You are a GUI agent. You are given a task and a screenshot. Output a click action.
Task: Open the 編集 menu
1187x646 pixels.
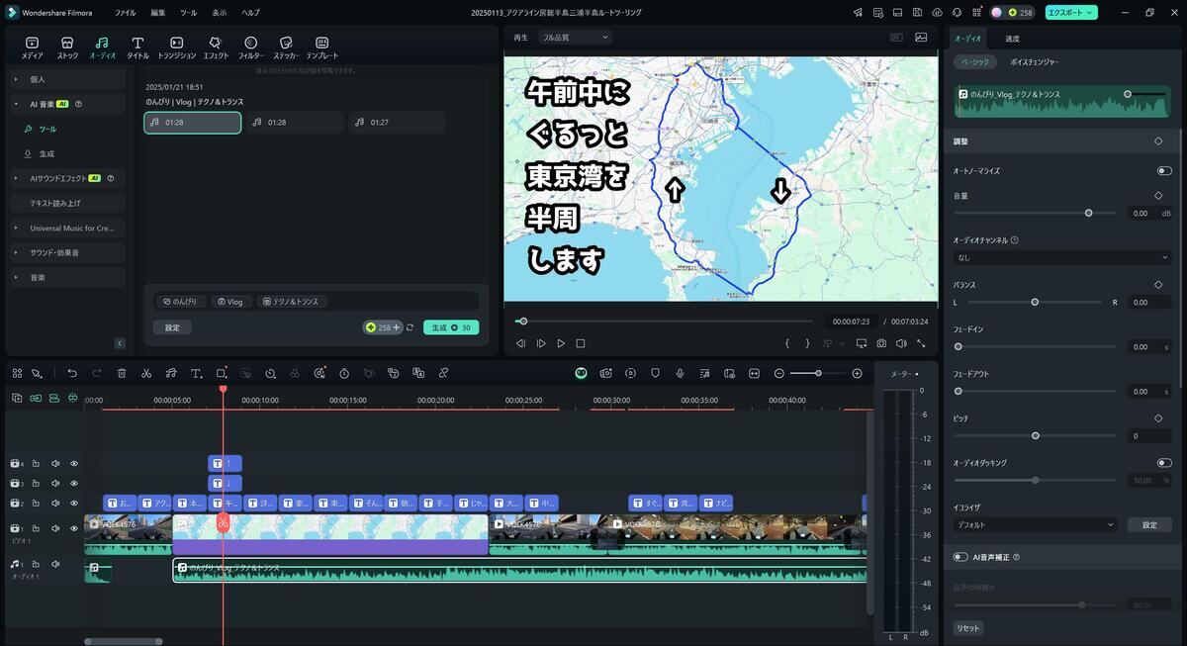158,12
